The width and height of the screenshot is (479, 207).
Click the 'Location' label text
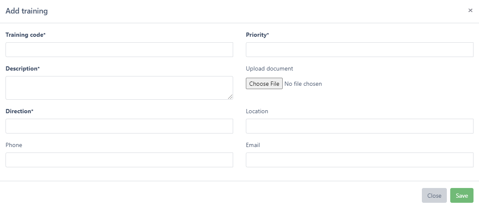point(257,111)
